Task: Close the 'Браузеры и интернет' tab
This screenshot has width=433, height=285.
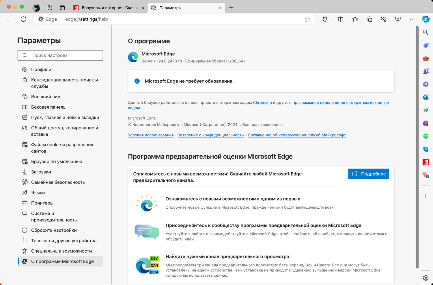Action: pos(143,8)
